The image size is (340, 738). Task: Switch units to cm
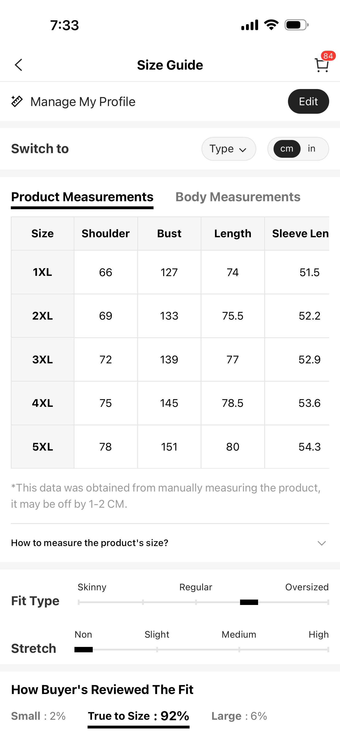287,149
